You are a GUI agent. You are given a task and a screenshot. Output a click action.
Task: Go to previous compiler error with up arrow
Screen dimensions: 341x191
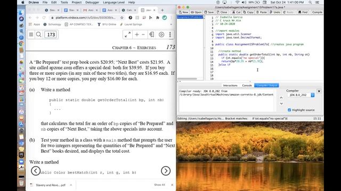click(281, 98)
